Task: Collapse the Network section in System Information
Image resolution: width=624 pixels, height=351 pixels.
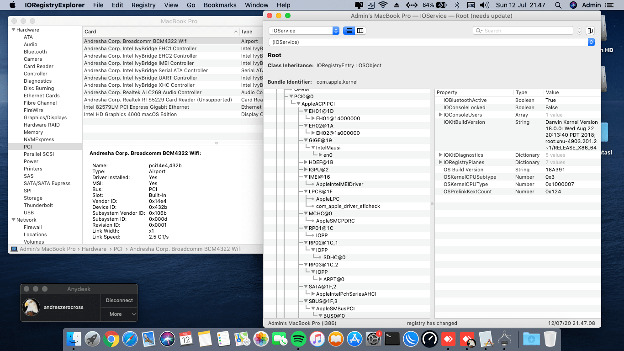Action: click(x=13, y=220)
